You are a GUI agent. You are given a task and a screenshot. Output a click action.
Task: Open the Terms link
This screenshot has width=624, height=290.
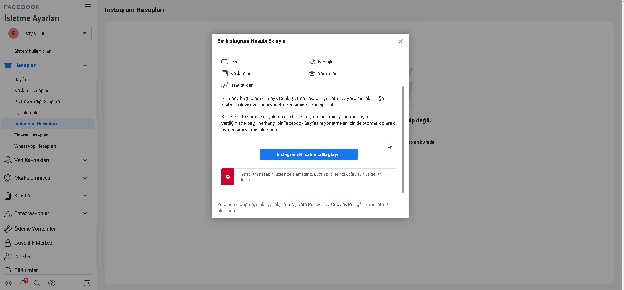point(287,204)
